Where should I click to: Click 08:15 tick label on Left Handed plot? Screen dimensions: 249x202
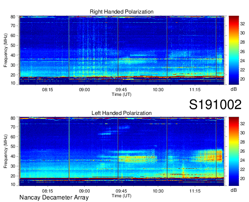(47, 191)
